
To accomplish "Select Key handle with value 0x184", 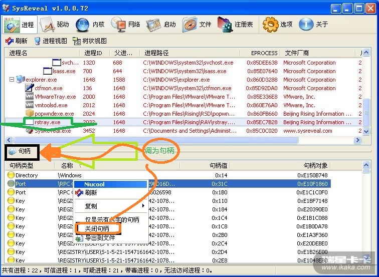I will pos(168,209).
